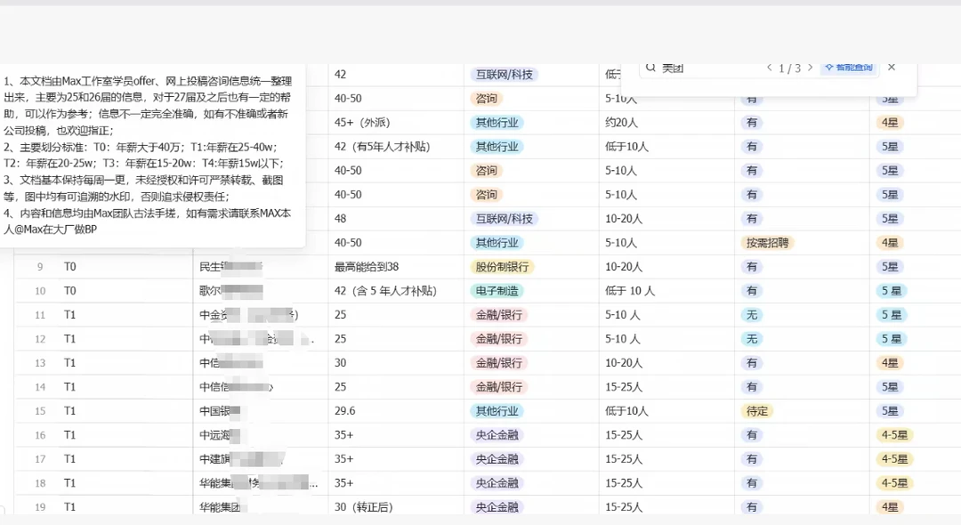Select row number 13

[40, 363]
